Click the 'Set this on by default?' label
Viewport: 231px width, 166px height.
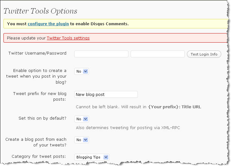pyautogui.click(x=42, y=118)
